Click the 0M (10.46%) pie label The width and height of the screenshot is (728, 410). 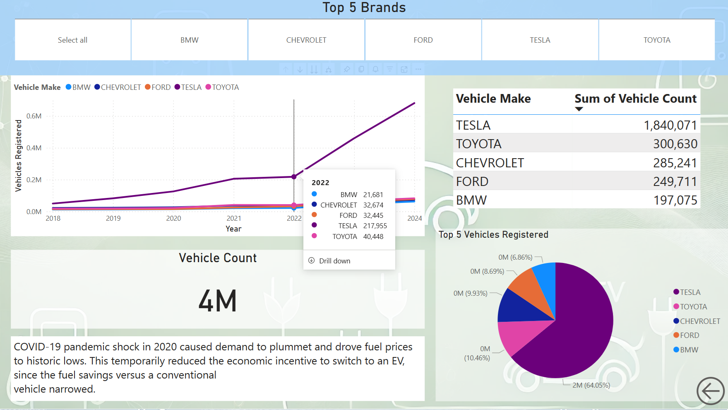click(x=477, y=353)
